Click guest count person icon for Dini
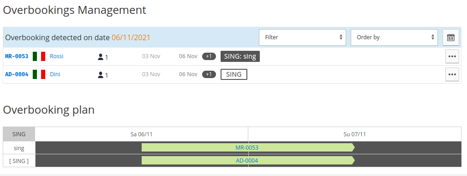The height and width of the screenshot is (176, 467). click(x=101, y=74)
